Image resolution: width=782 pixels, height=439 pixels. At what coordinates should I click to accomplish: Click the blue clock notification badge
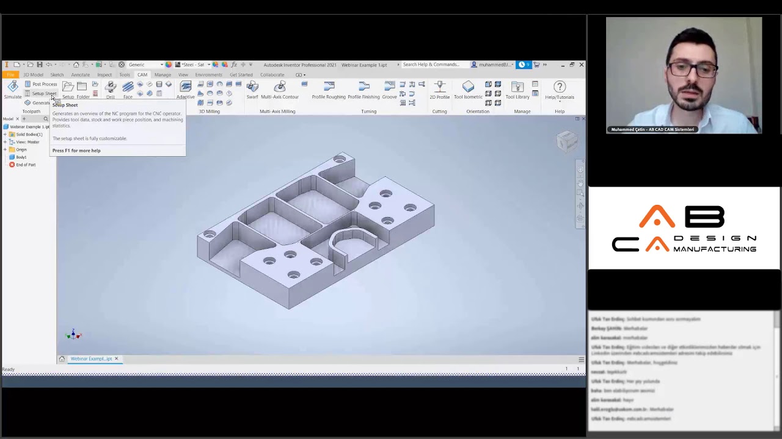click(523, 65)
